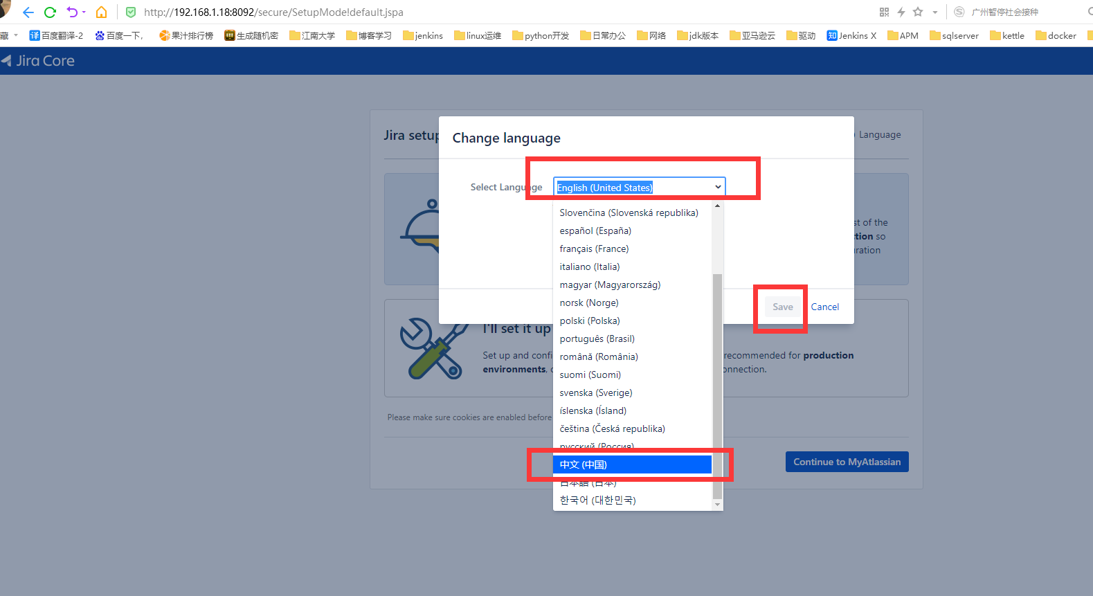Click the Sogou search engine icon

coord(959,12)
